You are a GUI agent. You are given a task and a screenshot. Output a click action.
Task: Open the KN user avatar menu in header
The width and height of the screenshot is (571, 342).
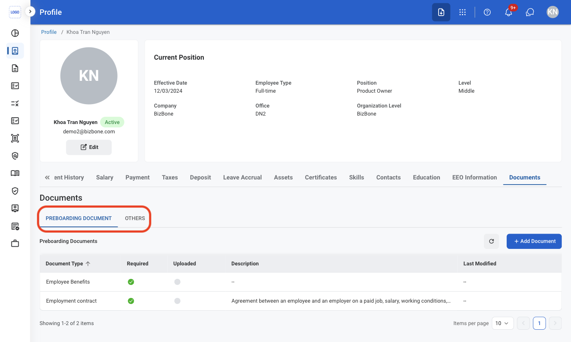click(552, 12)
